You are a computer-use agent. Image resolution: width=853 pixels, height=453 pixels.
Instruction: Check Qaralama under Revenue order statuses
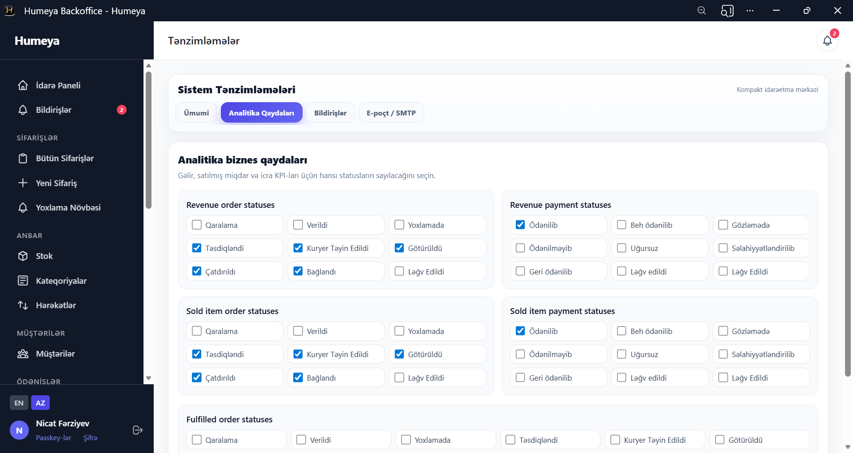(197, 225)
